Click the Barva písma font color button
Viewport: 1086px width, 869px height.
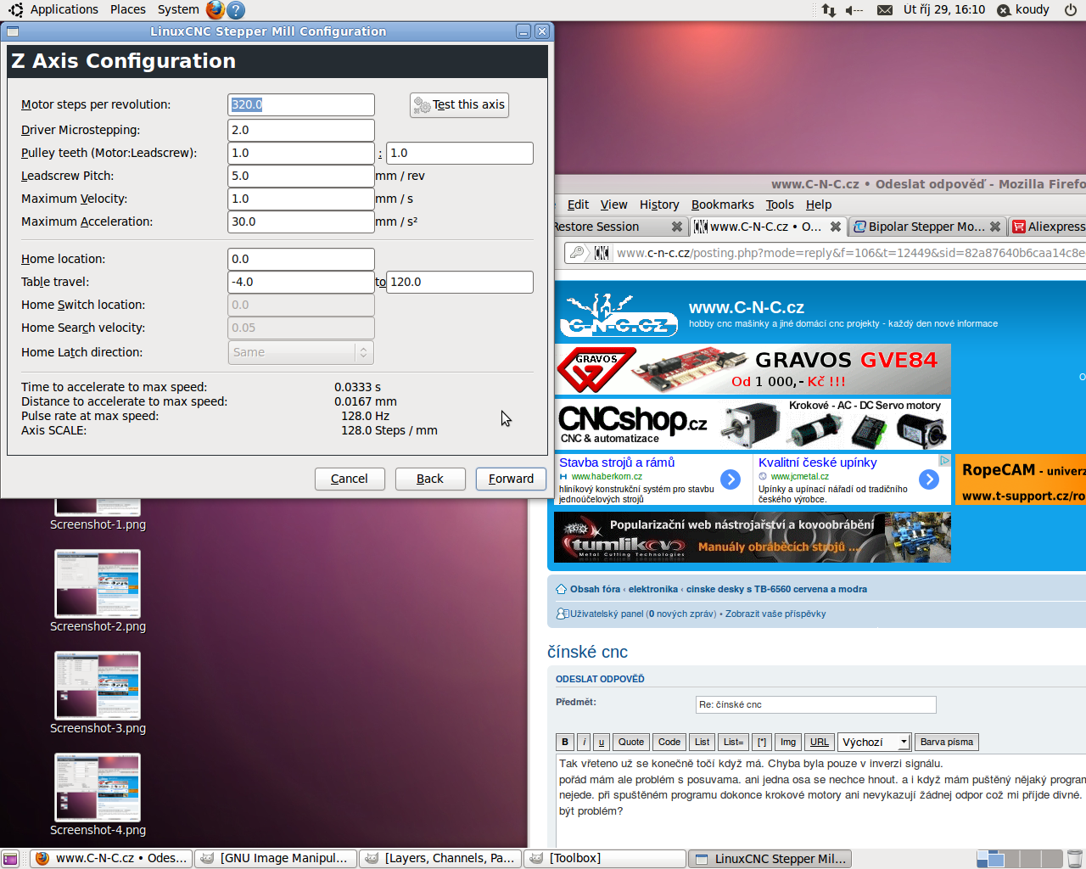click(946, 742)
